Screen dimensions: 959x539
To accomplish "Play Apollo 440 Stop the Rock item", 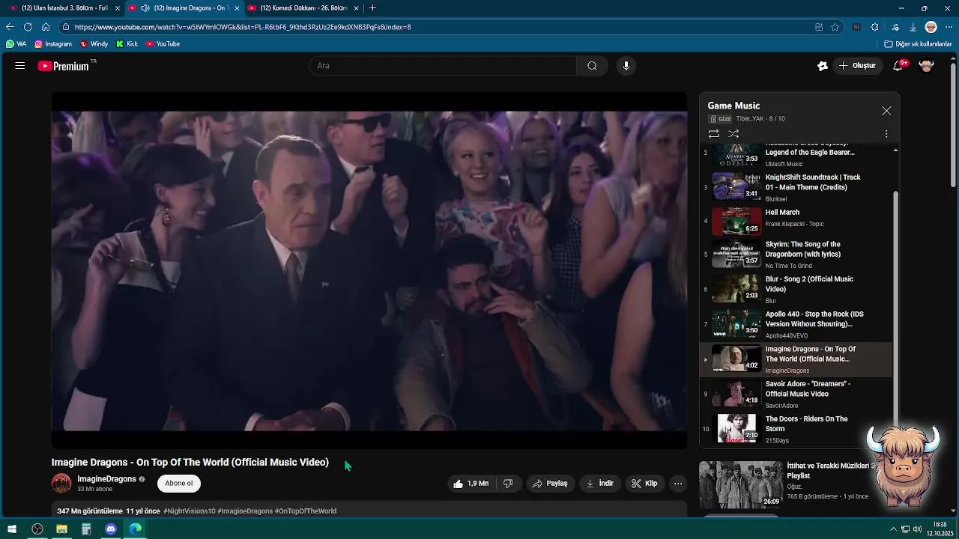I will [x=797, y=324].
